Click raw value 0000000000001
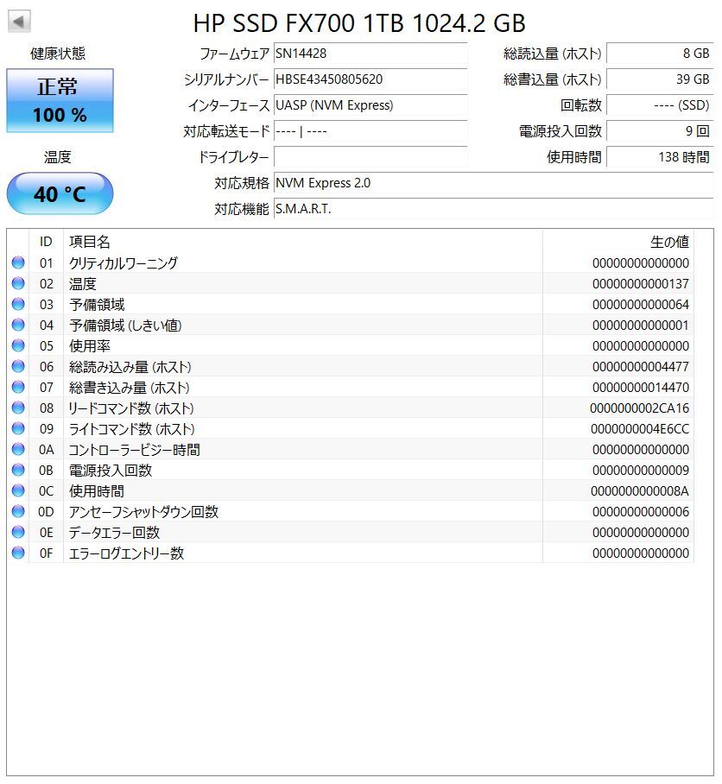The image size is (722, 784). coord(641,325)
